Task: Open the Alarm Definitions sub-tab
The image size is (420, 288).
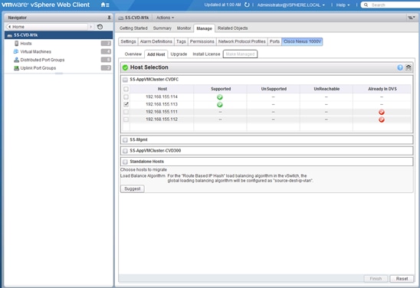Action: (156, 41)
